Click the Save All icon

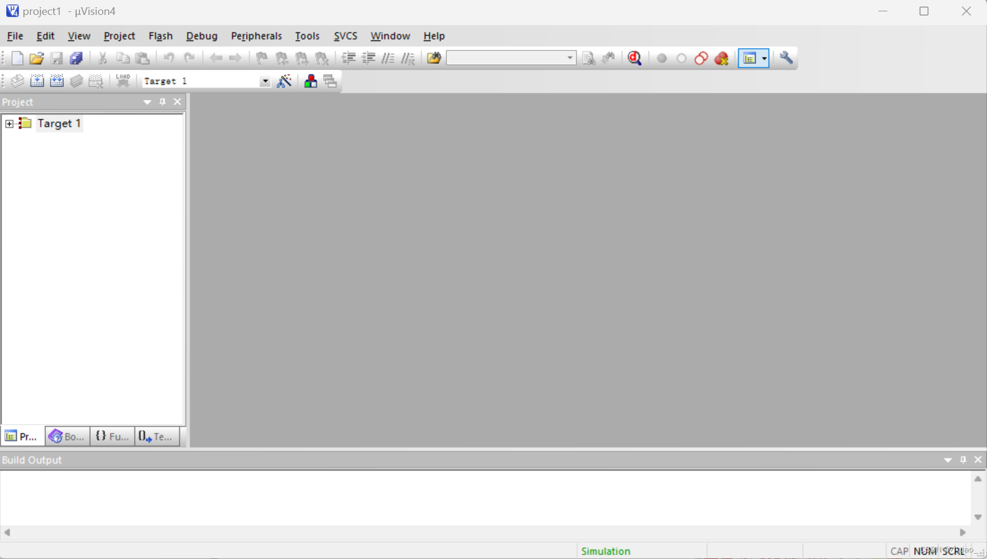(76, 58)
